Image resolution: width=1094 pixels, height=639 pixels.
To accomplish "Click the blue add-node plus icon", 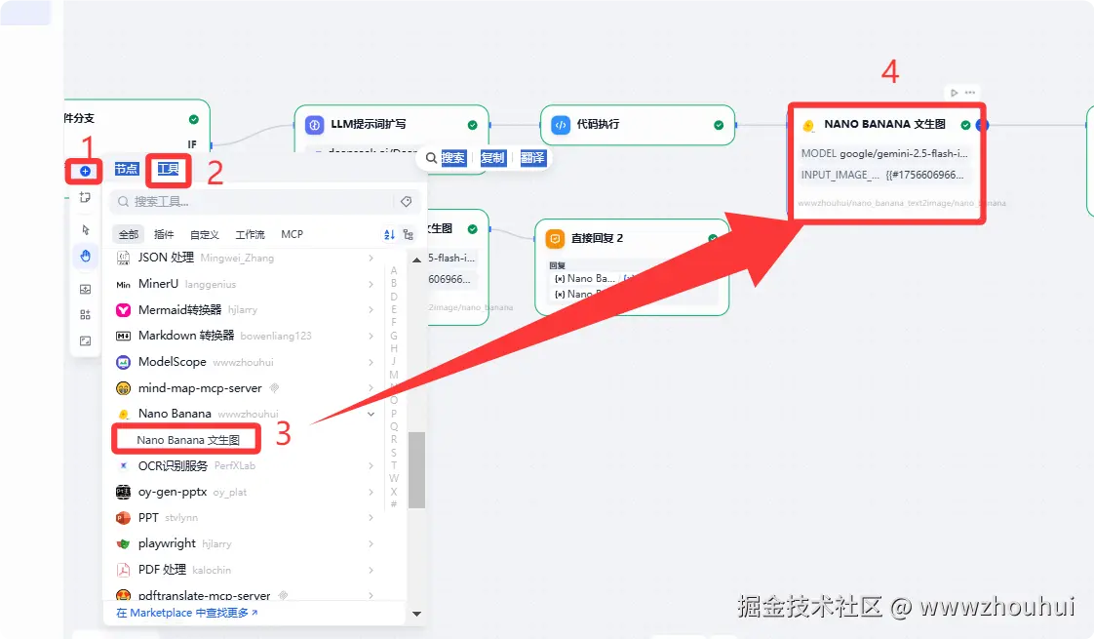I will (85, 171).
